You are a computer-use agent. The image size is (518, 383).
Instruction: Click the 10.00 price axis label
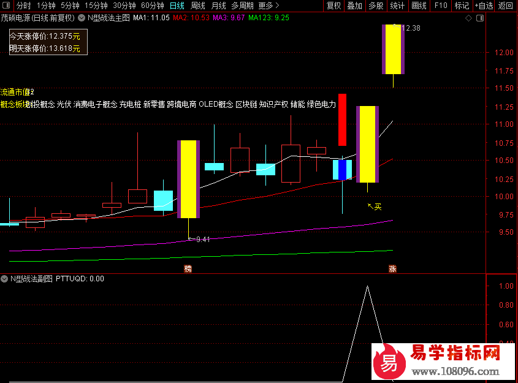504,197
